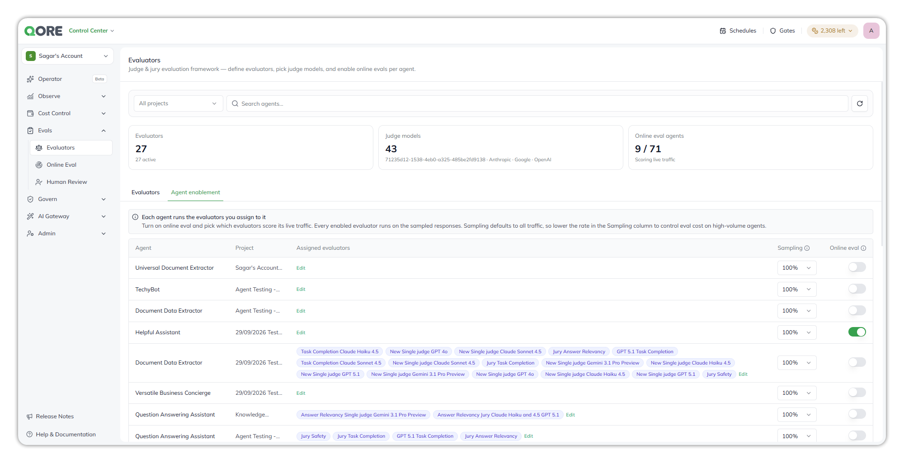Open the Operator sidebar item
The image size is (904, 463).
(x=67, y=79)
